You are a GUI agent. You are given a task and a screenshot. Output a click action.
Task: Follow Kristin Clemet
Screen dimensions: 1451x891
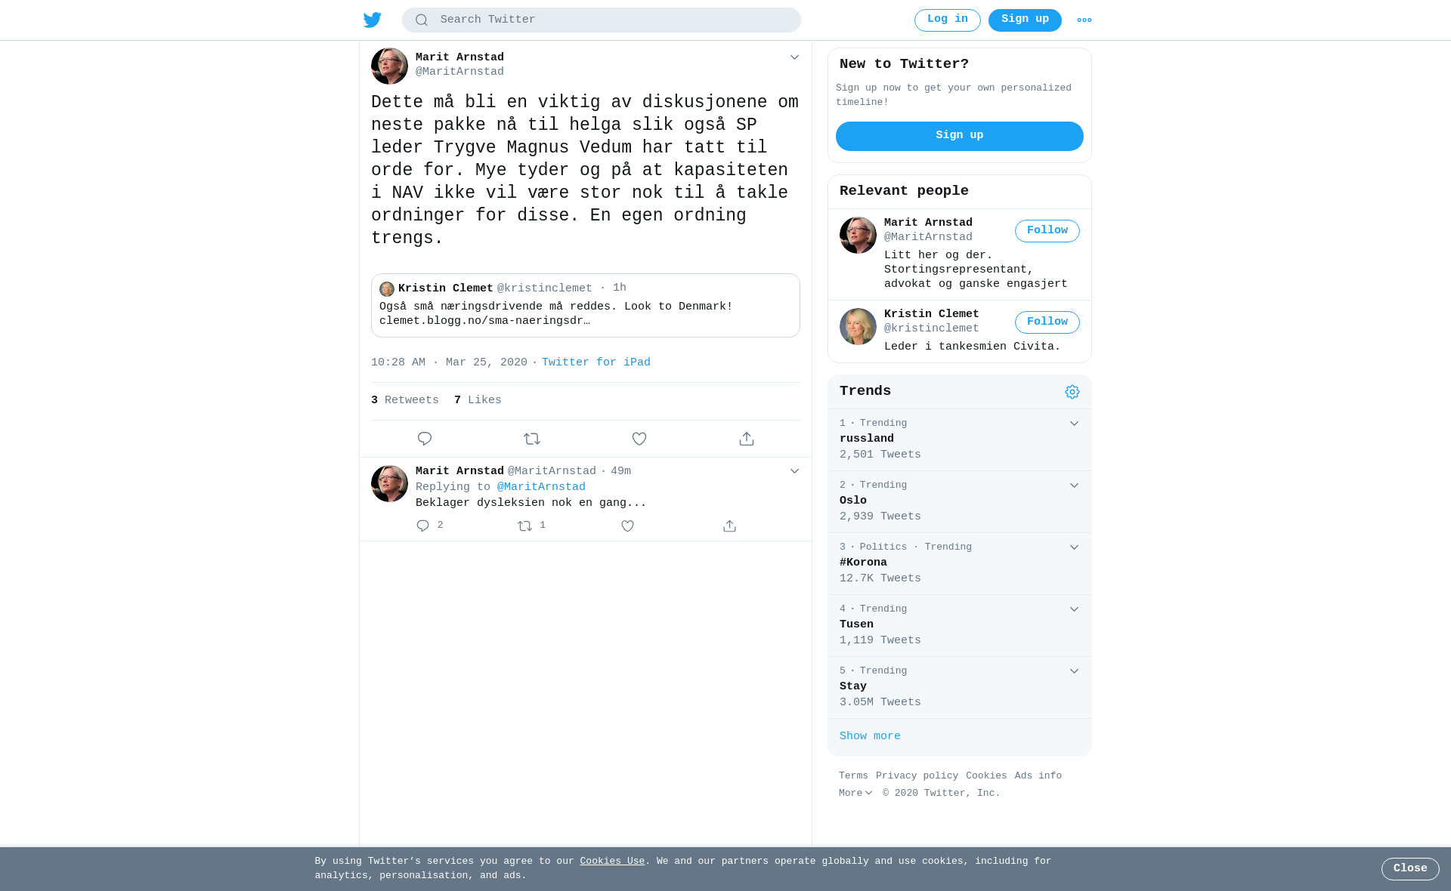pyautogui.click(x=1047, y=322)
